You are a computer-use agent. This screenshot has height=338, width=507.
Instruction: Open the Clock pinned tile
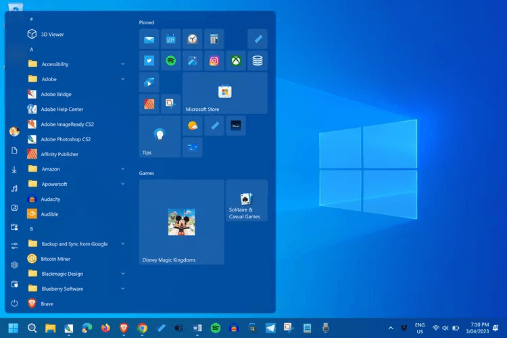pyautogui.click(x=193, y=39)
